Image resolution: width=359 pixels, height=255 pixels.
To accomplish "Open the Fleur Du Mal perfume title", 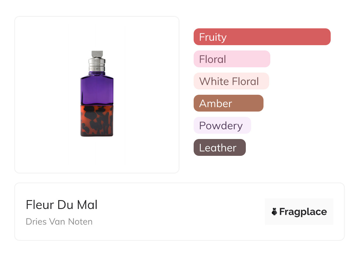I will pyautogui.click(x=62, y=205).
